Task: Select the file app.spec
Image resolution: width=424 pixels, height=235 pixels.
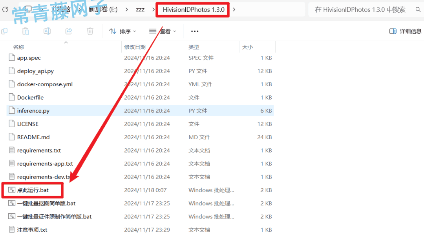Action: [x=29, y=58]
